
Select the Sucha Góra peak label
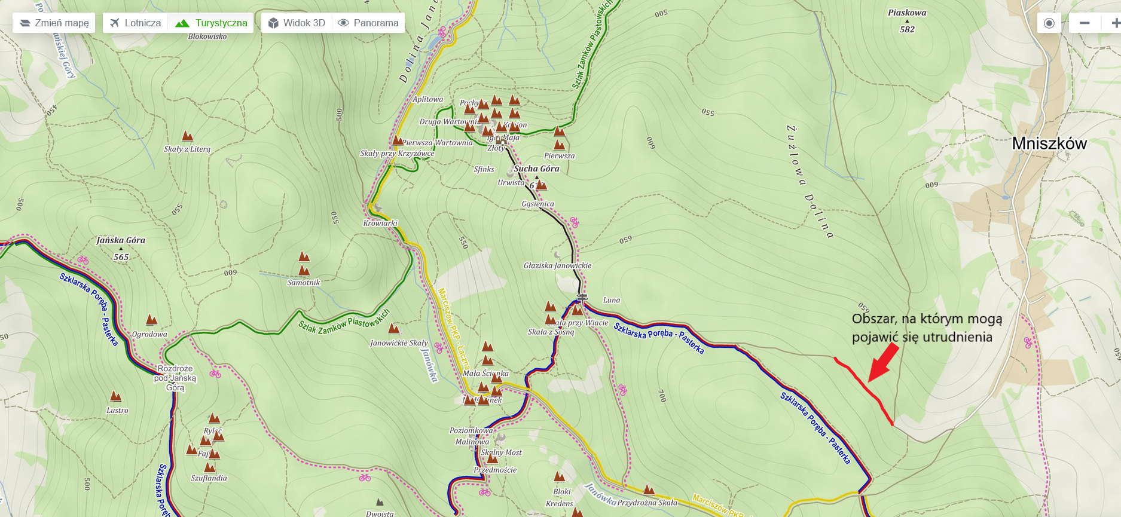(x=536, y=169)
